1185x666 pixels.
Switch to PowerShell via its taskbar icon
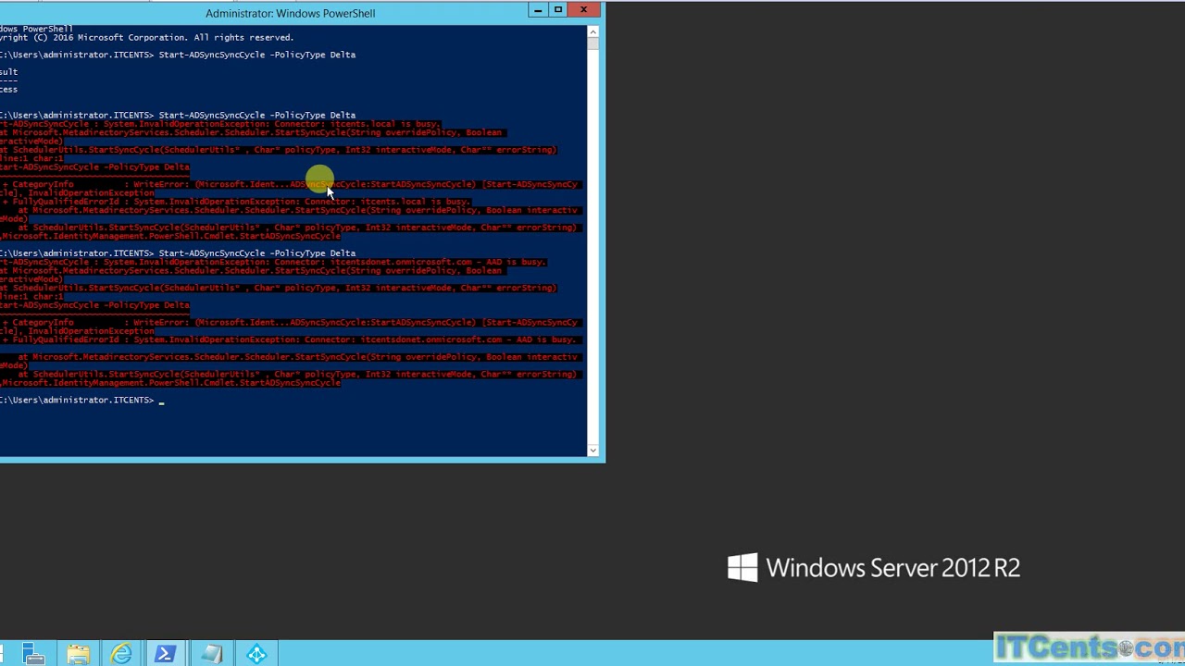tap(167, 655)
